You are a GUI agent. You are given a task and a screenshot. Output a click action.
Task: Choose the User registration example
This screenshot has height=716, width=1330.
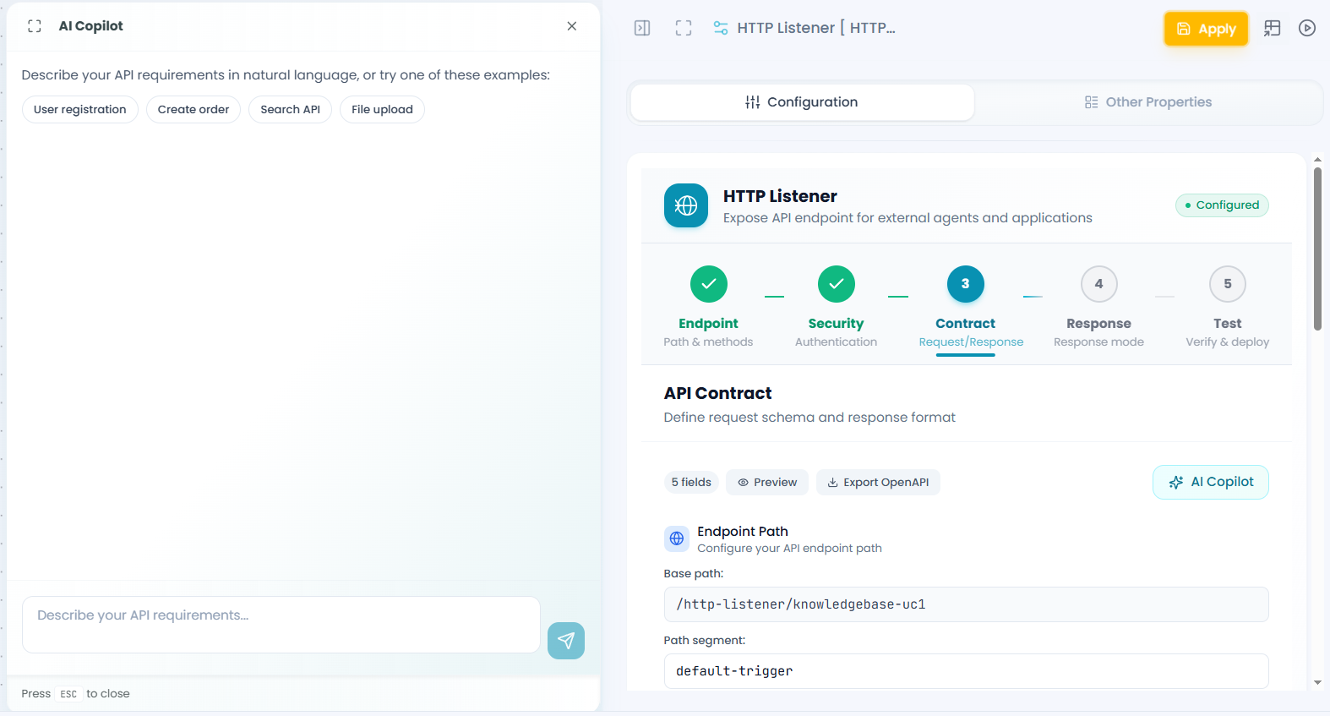80,110
